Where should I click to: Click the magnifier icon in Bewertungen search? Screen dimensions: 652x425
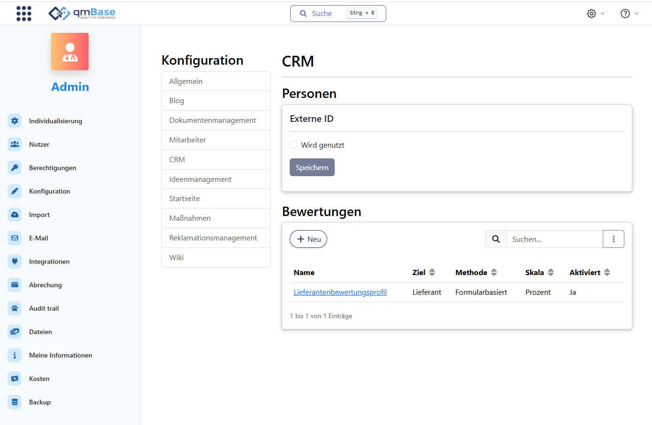tap(496, 239)
